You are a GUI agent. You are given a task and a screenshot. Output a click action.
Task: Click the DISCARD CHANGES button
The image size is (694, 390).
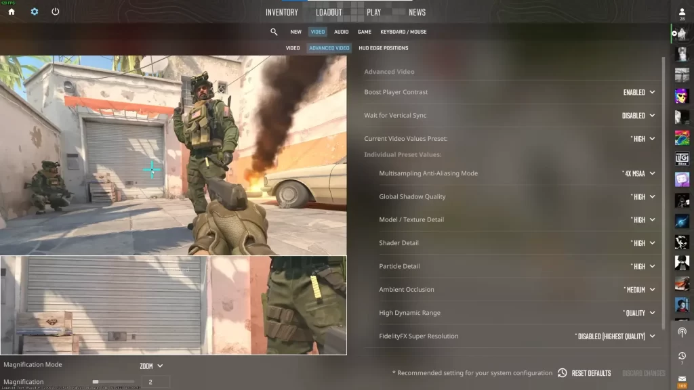coord(644,373)
